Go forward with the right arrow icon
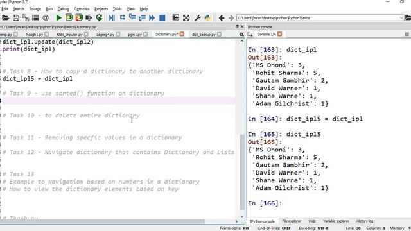 231,18
